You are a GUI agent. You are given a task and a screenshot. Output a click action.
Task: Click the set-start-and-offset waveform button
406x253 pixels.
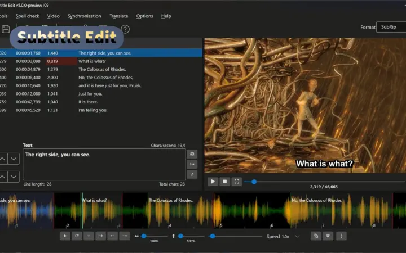tap(101, 236)
